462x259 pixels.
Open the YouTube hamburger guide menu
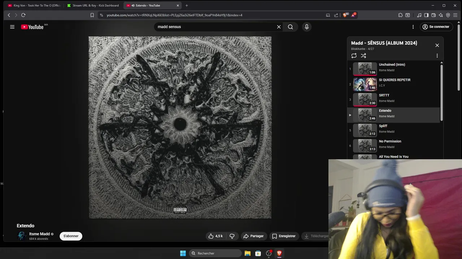[12, 27]
